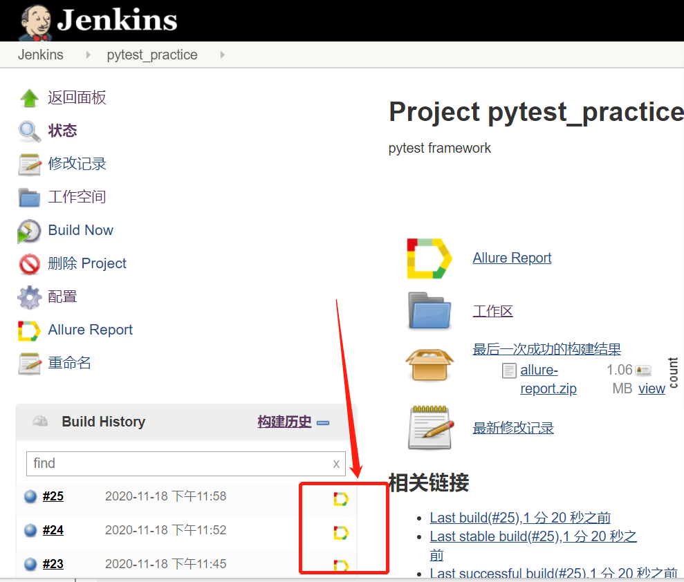
Task: Collapse Build History with the minus button
Action: (x=323, y=423)
